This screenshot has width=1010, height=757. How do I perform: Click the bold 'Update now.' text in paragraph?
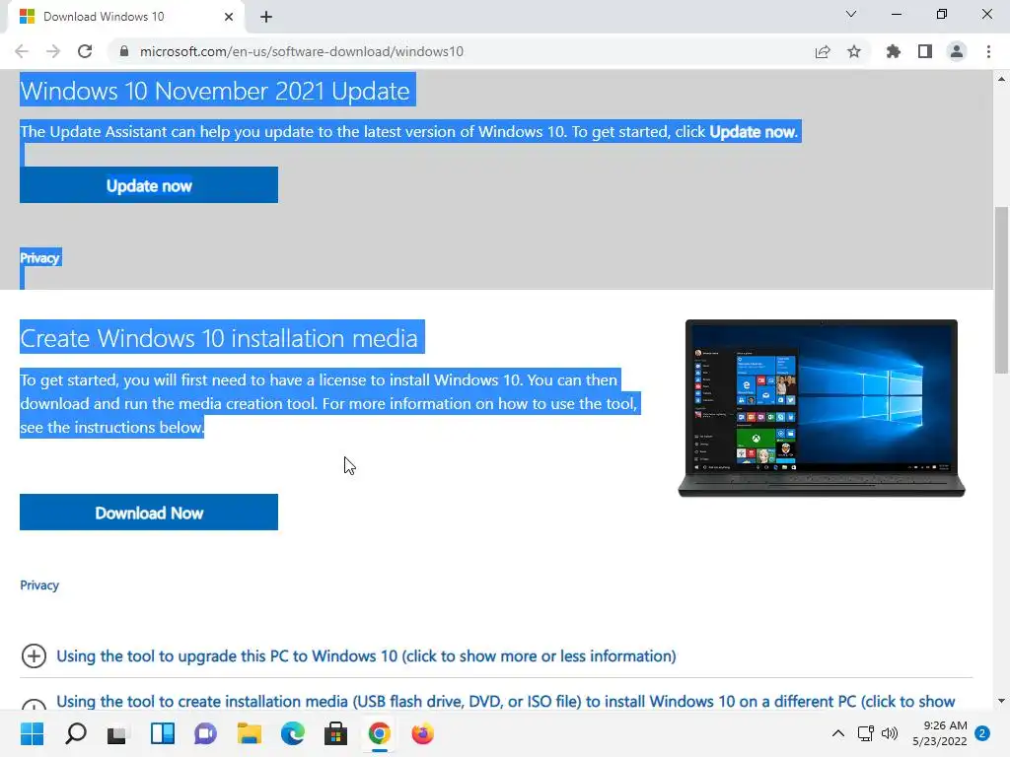click(754, 132)
